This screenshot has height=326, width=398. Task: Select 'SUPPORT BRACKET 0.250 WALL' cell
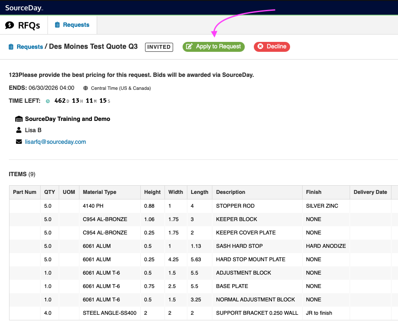pyautogui.click(x=257, y=313)
